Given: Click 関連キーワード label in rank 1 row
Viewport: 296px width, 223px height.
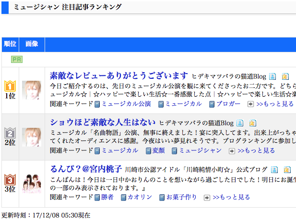Looking at the screenshot, I should [x=72, y=104].
